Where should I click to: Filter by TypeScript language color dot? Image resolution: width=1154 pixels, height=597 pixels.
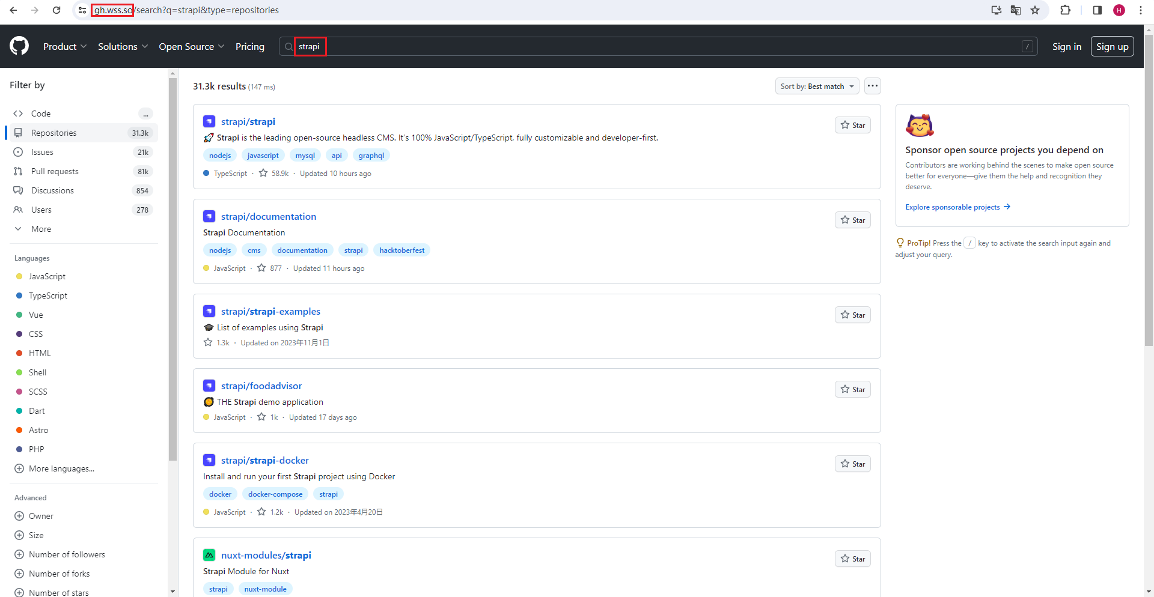(19, 295)
